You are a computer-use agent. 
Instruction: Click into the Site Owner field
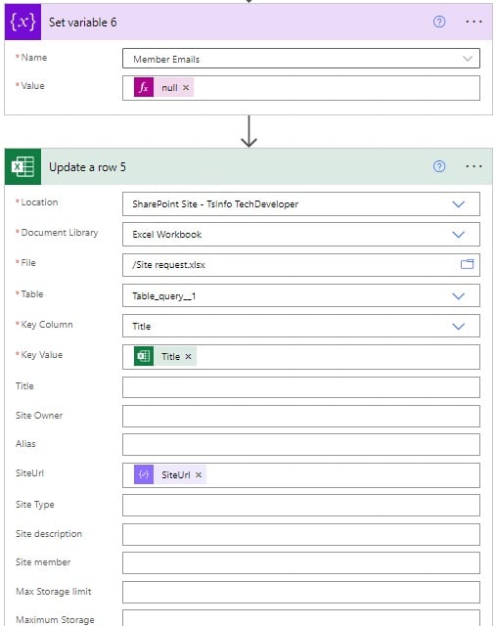point(301,417)
